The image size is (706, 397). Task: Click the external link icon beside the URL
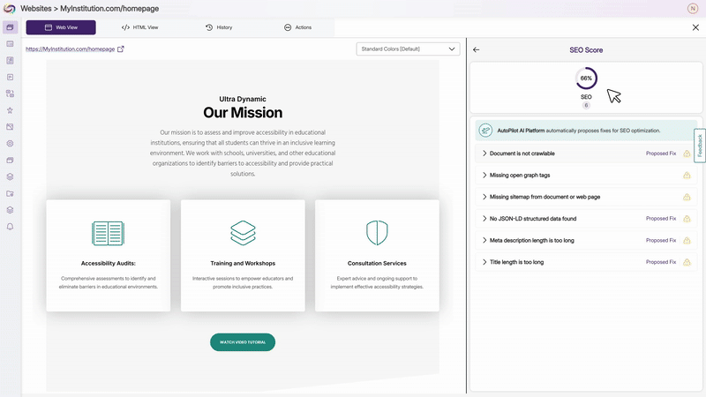pyautogui.click(x=121, y=49)
